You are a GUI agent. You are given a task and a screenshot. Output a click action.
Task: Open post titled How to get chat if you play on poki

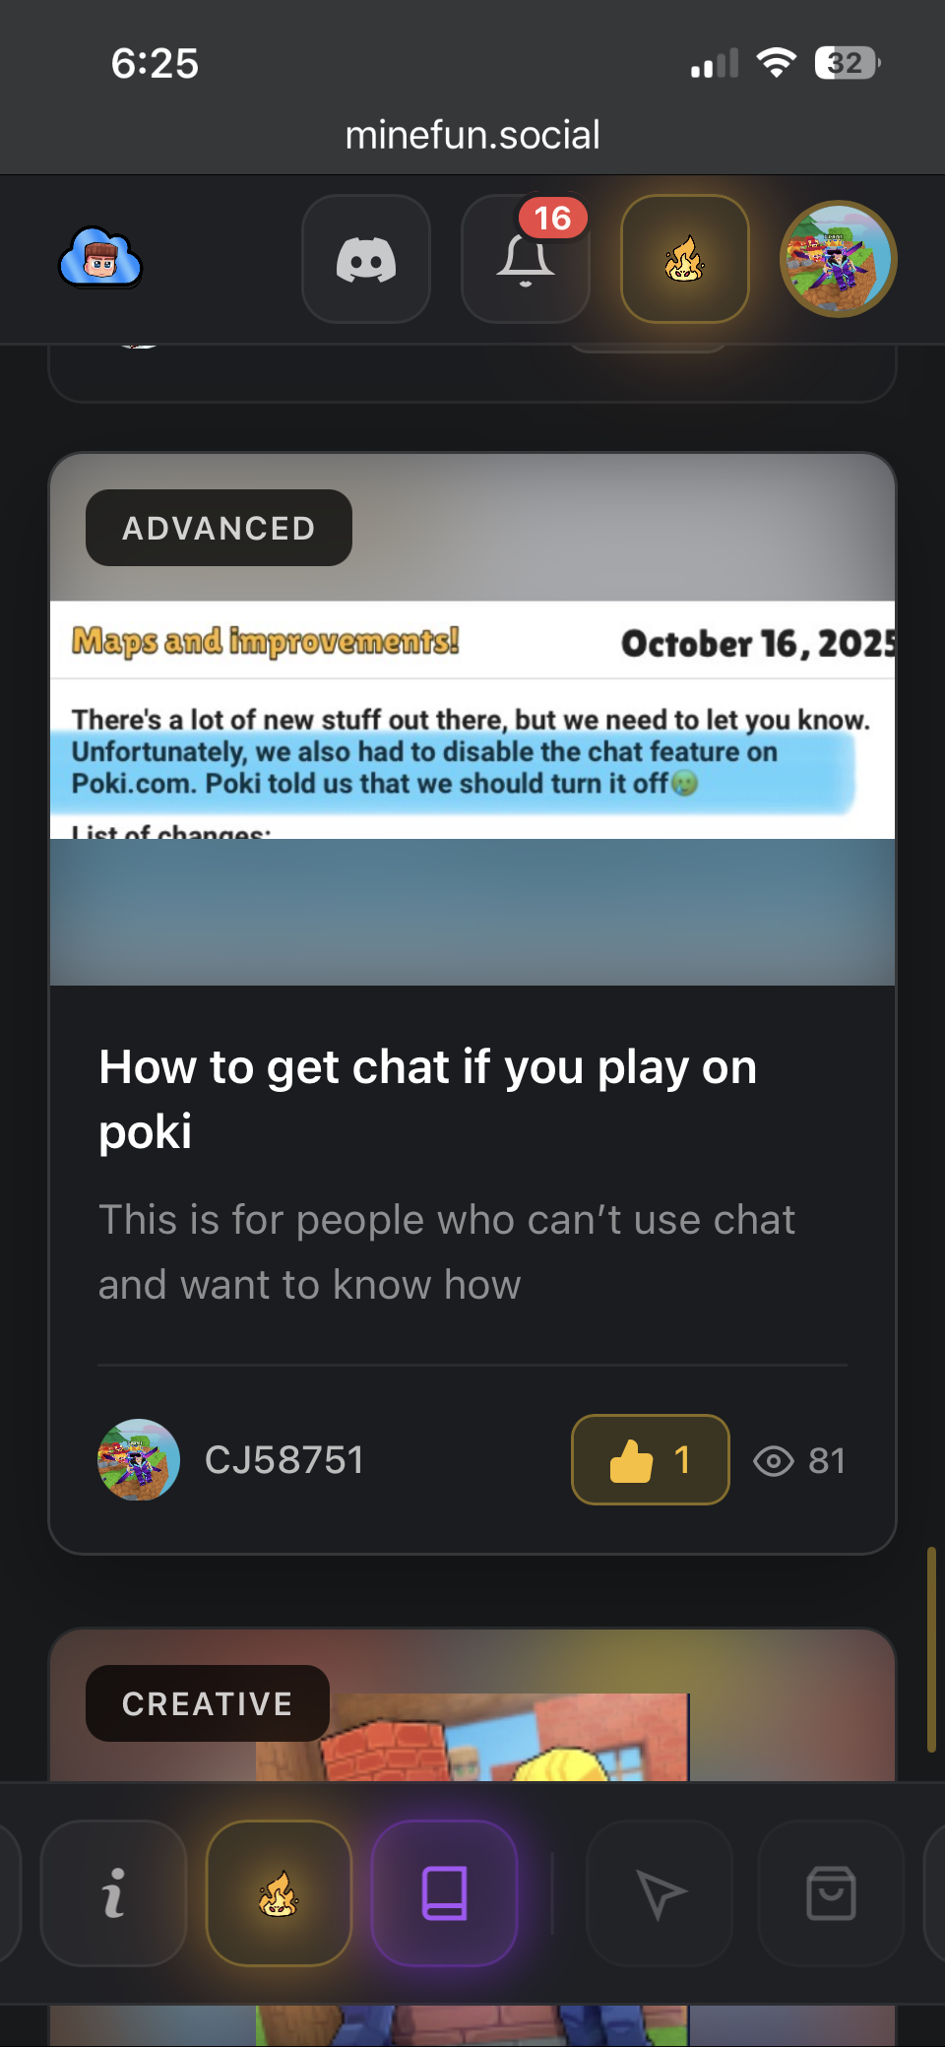click(428, 1099)
